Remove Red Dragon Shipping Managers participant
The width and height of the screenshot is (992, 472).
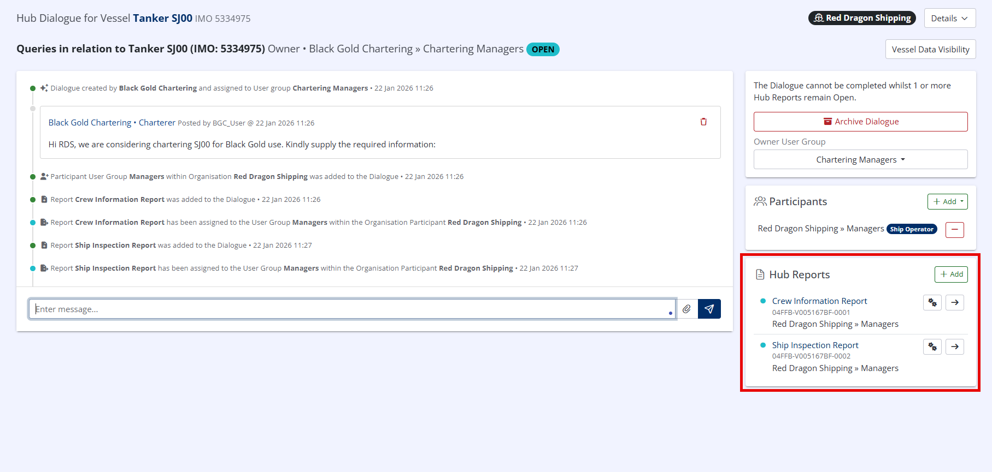(954, 230)
